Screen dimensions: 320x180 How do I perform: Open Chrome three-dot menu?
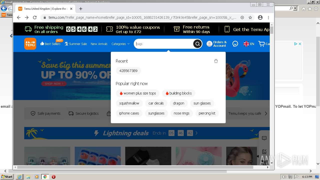(268, 17)
